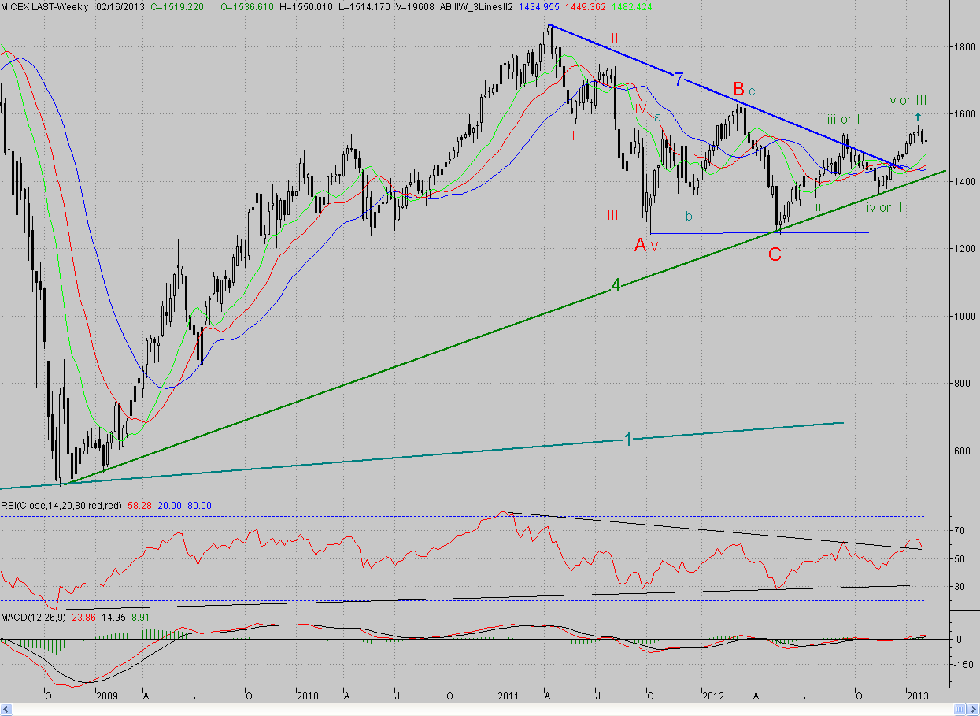Select the RSI(Close,14,20,80,red,red) indicator label
This screenshot has width=980, height=716.
coord(61,505)
